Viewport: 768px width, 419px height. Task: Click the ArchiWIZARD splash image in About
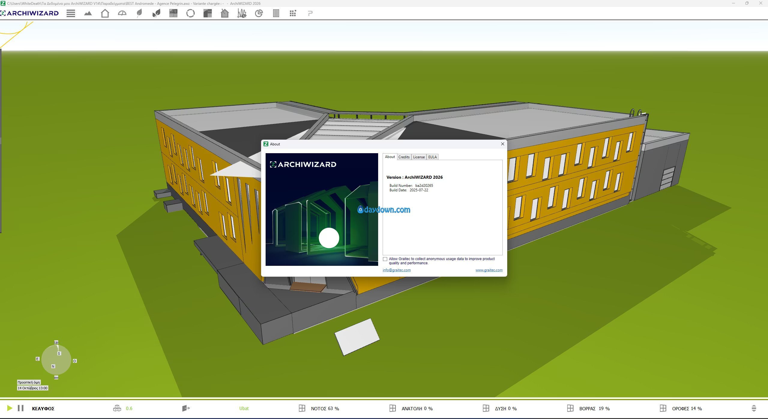tap(322, 209)
